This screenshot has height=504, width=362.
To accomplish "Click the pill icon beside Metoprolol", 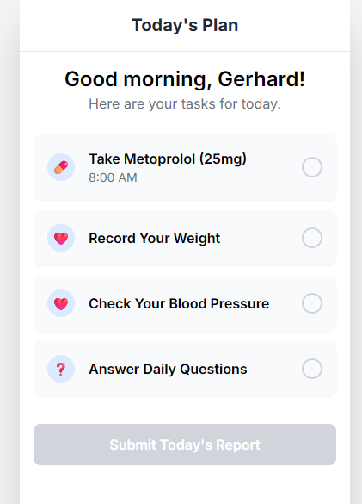I will (61, 167).
